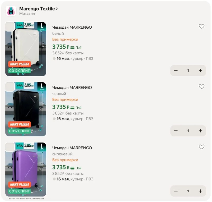Open the white Чемодан MARRENGO title link
The width and height of the screenshot is (212, 202).
(72, 27)
